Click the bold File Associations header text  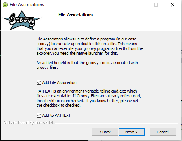tap(78, 15)
